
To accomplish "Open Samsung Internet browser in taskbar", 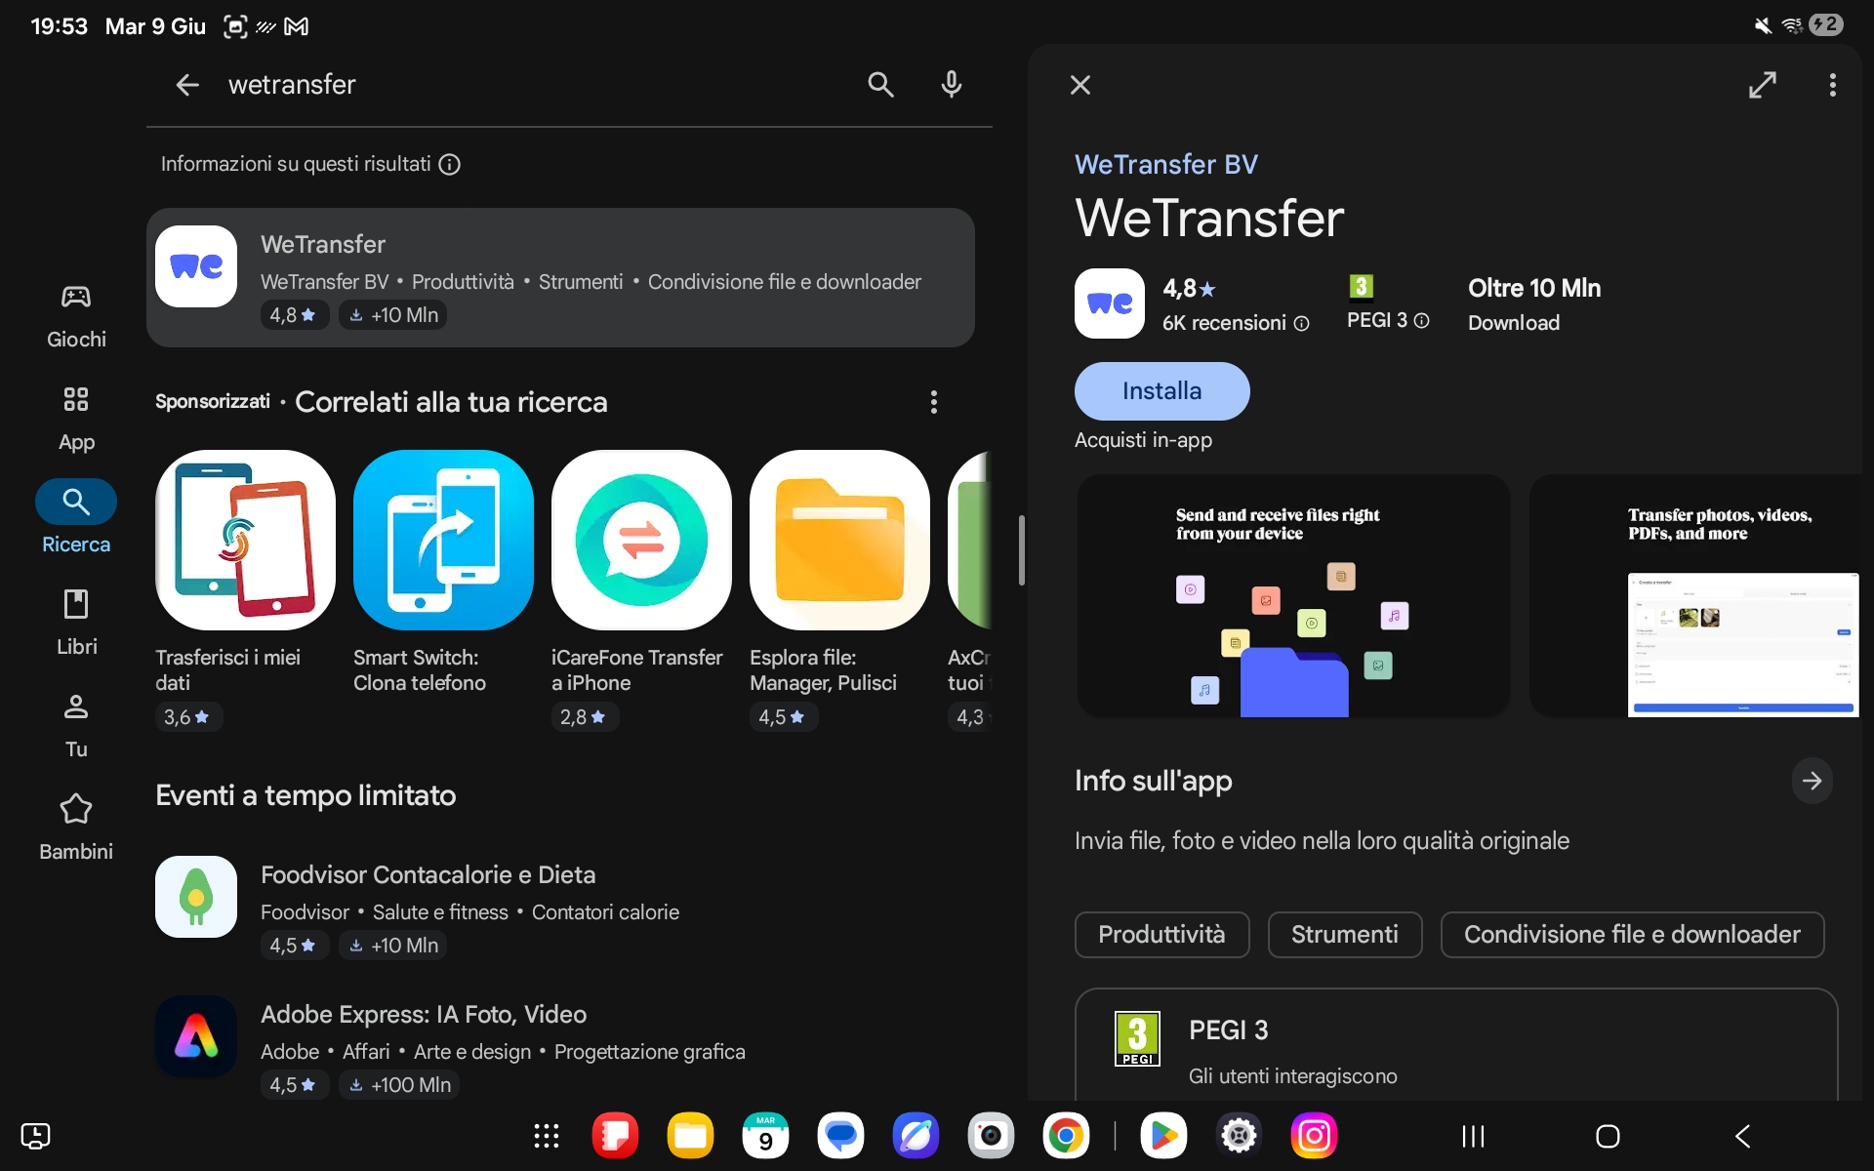I will [916, 1136].
